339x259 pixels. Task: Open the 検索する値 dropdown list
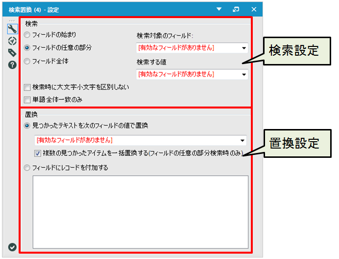tap(243, 74)
